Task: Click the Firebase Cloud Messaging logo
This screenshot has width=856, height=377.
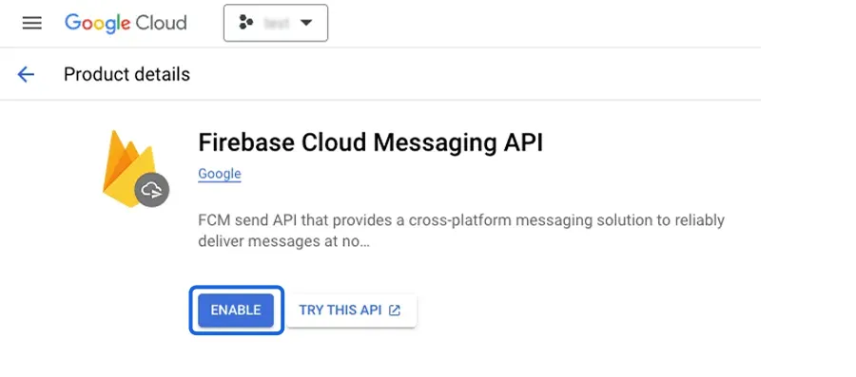Action: [x=135, y=169]
